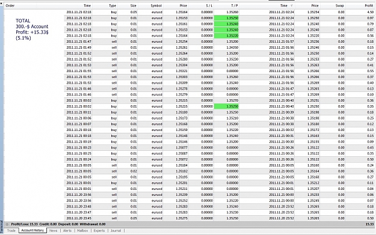The image size is (376, 235).
Task: Select the T/P value 1.34350
Action: coord(232,47)
